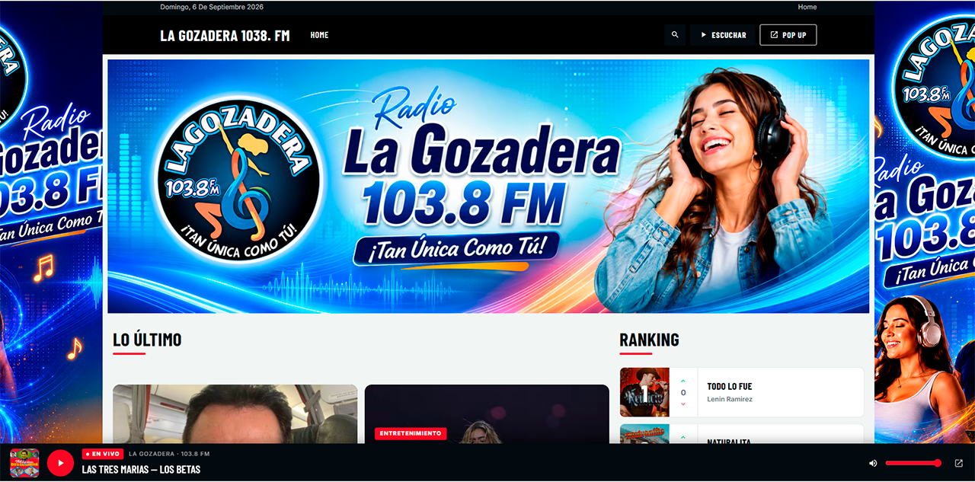Adjust the red volume slider

point(913,463)
